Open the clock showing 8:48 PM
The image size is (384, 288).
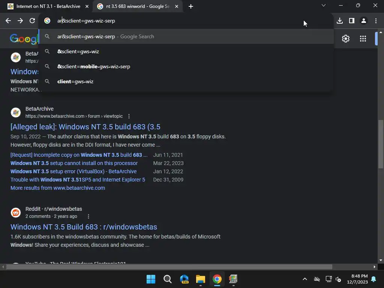point(357,279)
